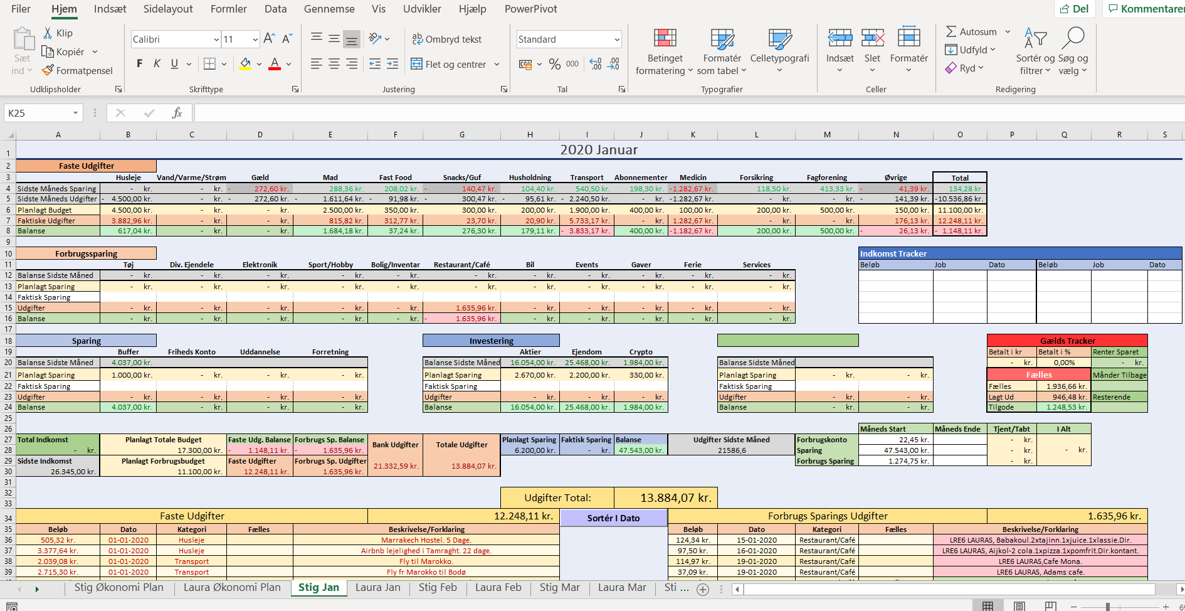Switch to the Data ribbon tab
Image resolution: width=1185 pixels, height=611 pixels.
275,9
